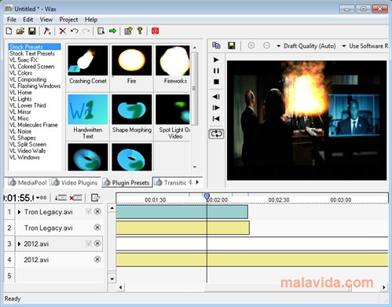Zoom out the preview with the minus icon
The height and width of the screenshot is (307, 392).
266,46
